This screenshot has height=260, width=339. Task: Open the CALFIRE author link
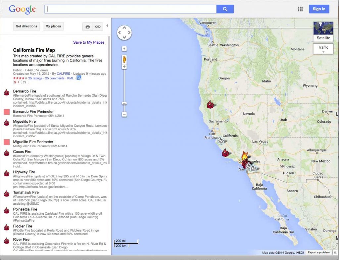63,74
